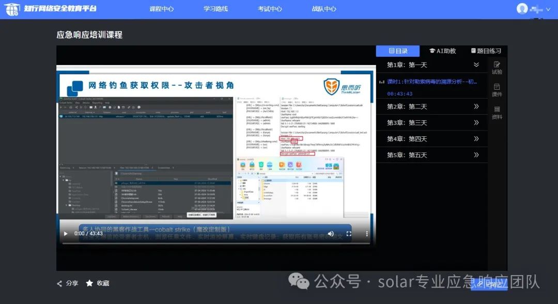Go to 考试中心
Viewport: 558px width, 304px height.
[x=270, y=9]
